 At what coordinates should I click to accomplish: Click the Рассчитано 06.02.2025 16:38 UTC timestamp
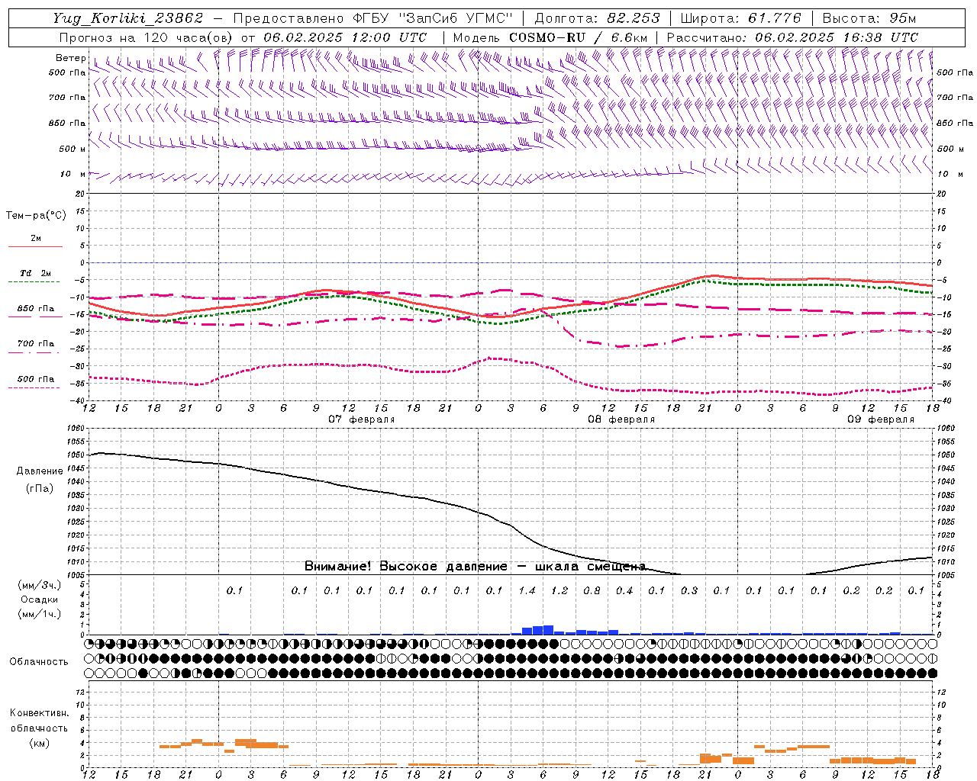[792, 37]
